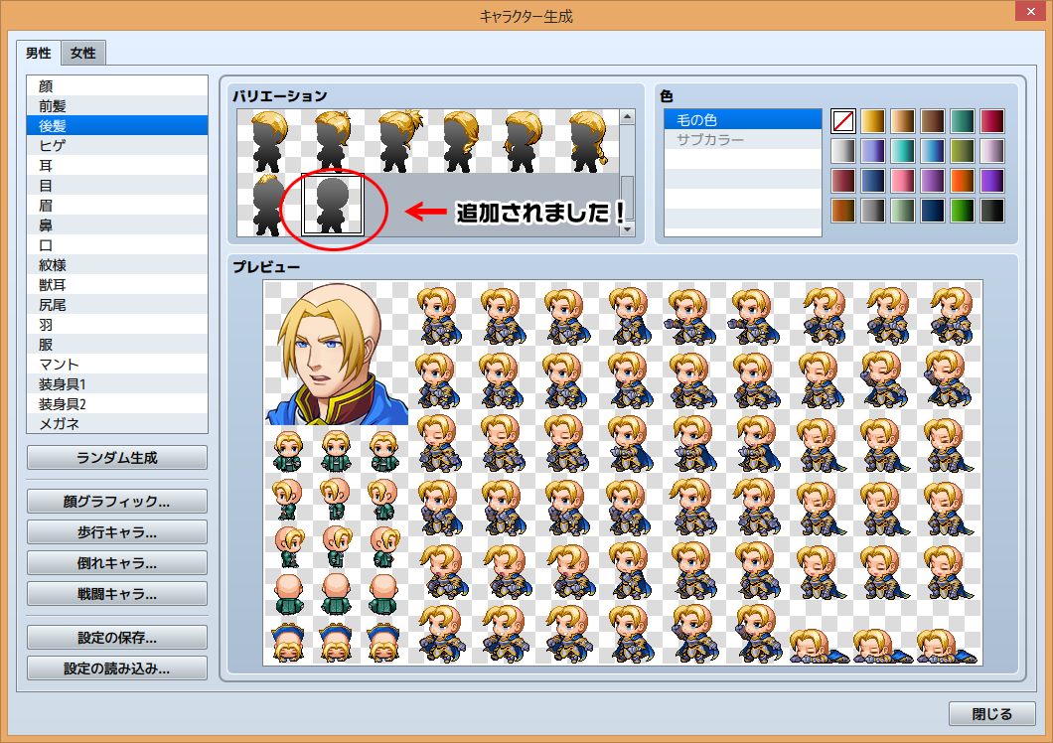Choose 紋様 from the parts list

(x=117, y=264)
